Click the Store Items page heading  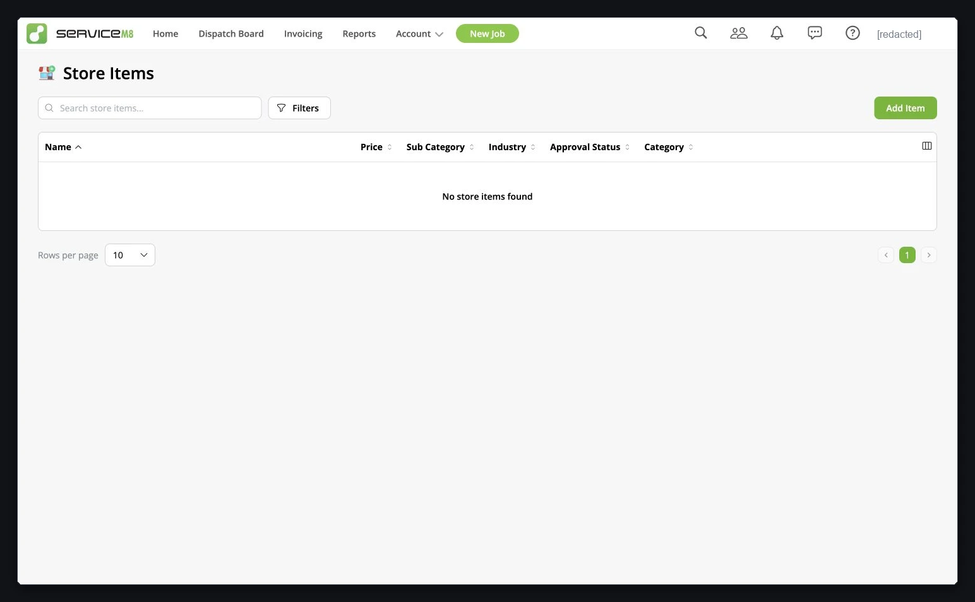coord(109,73)
